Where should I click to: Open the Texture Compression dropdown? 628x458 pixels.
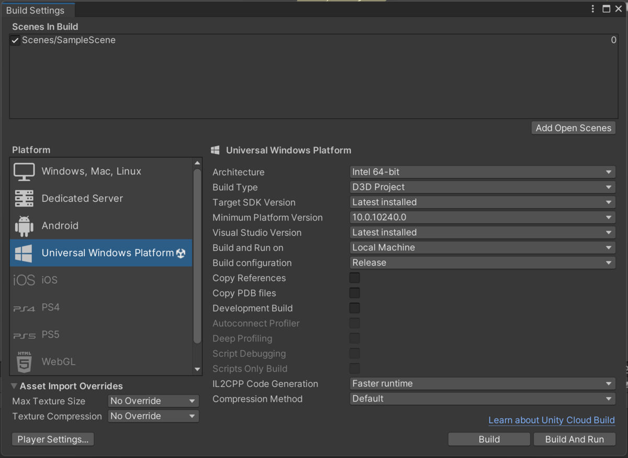[153, 416]
